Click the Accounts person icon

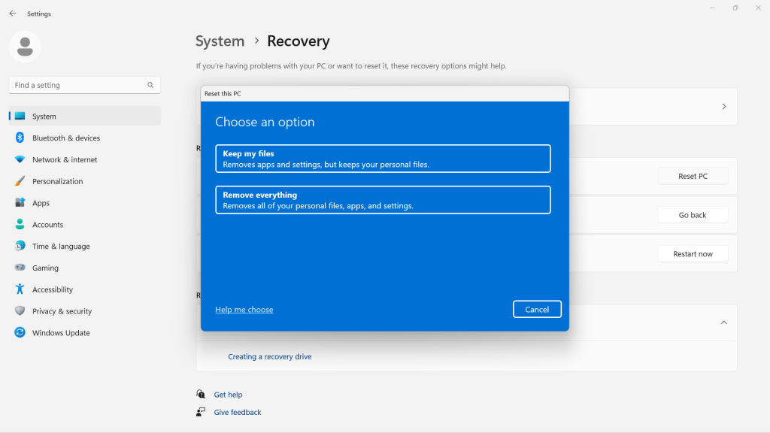(20, 224)
